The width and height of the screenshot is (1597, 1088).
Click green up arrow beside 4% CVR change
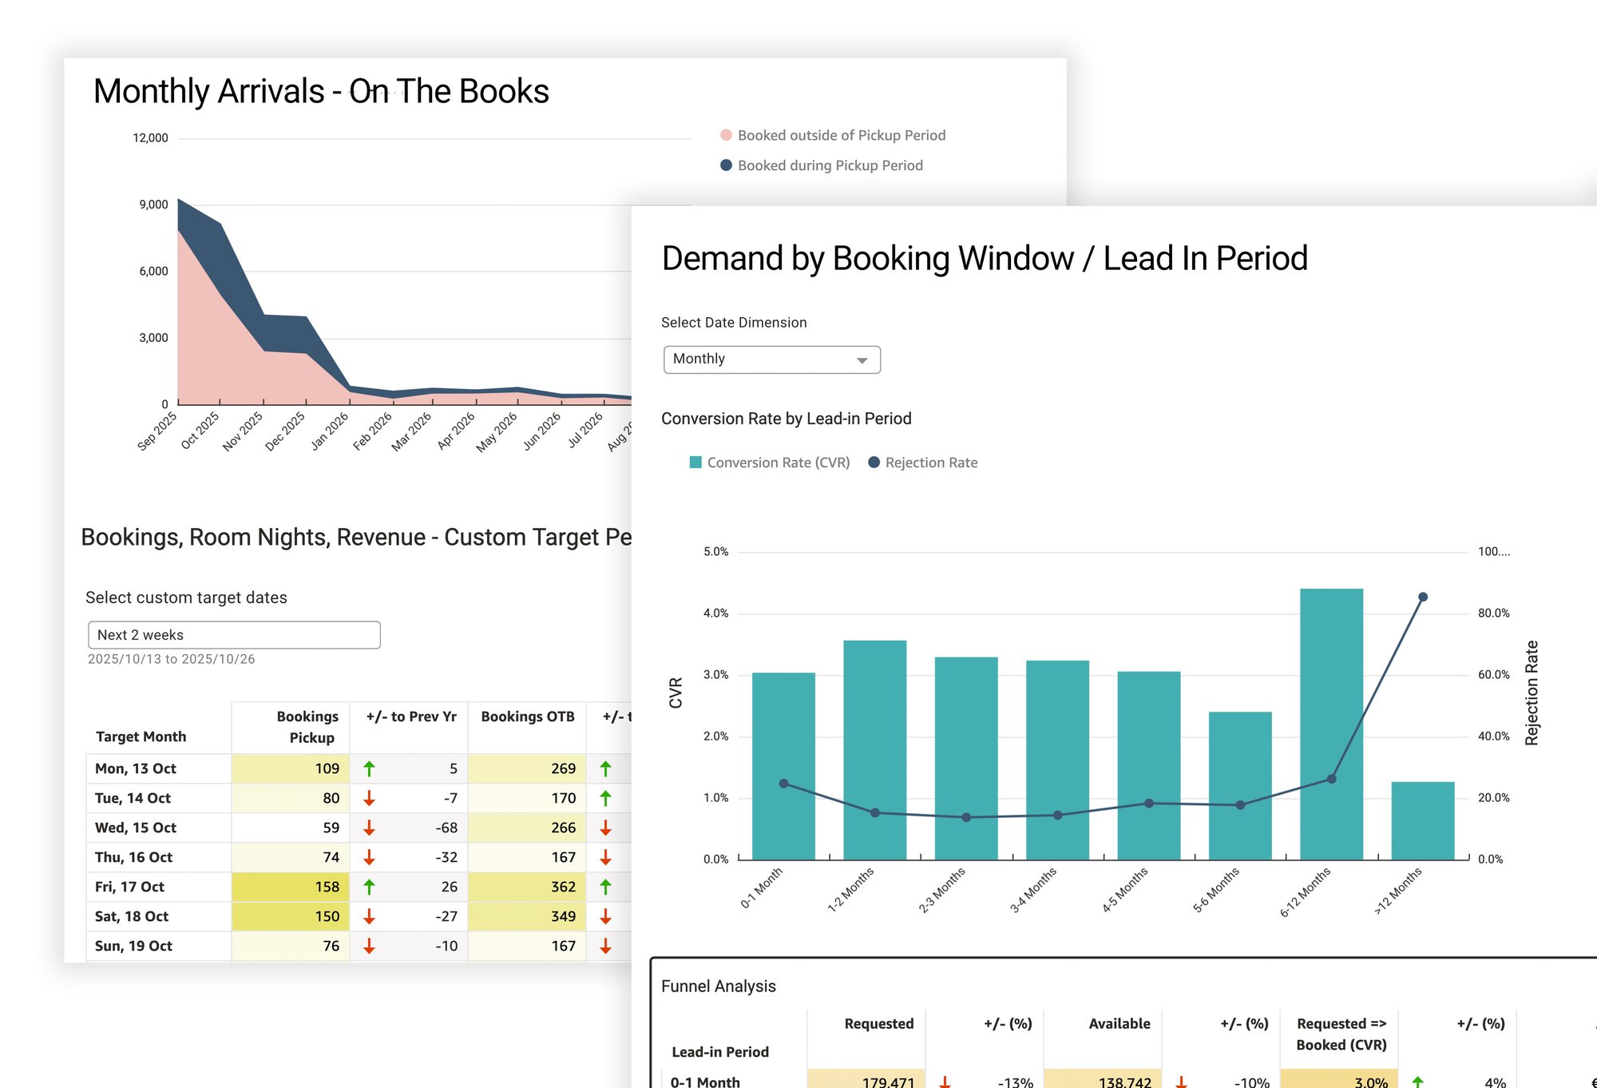pos(1417,1082)
